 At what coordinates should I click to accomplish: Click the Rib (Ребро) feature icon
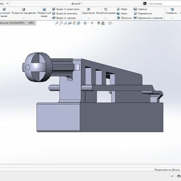[x=118, y=9]
